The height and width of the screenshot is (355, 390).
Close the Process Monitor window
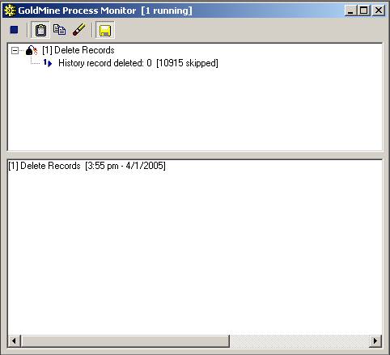(x=379, y=11)
